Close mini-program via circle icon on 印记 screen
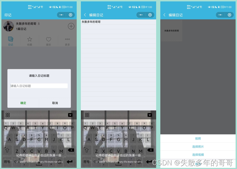This screenshot has width=237, height=169. 71,15
